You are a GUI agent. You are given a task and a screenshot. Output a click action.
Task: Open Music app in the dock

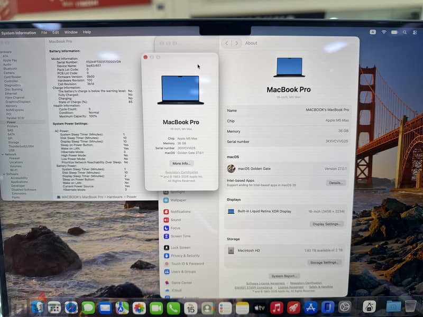point(277,307)
